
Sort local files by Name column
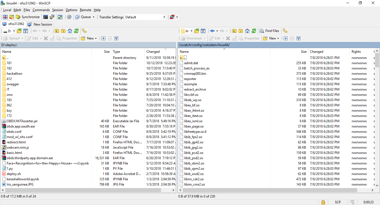coord(46,51)
